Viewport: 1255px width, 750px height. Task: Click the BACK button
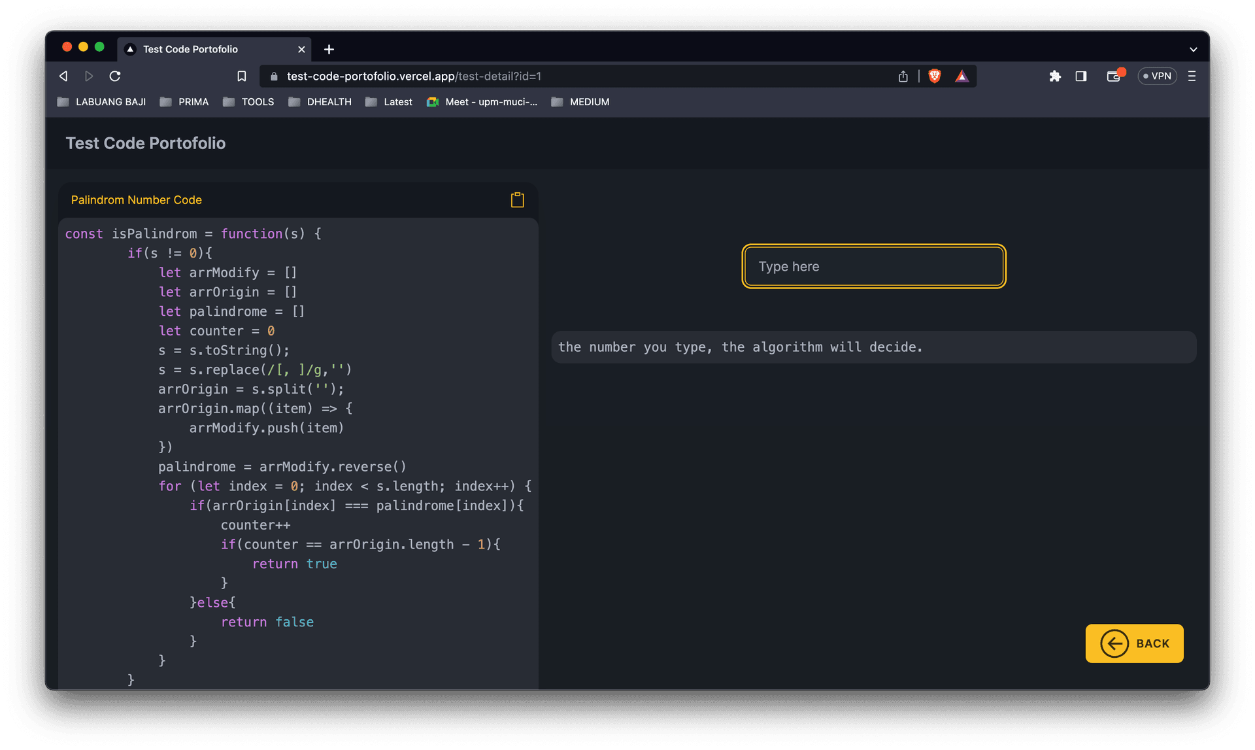pos(1134,643)
